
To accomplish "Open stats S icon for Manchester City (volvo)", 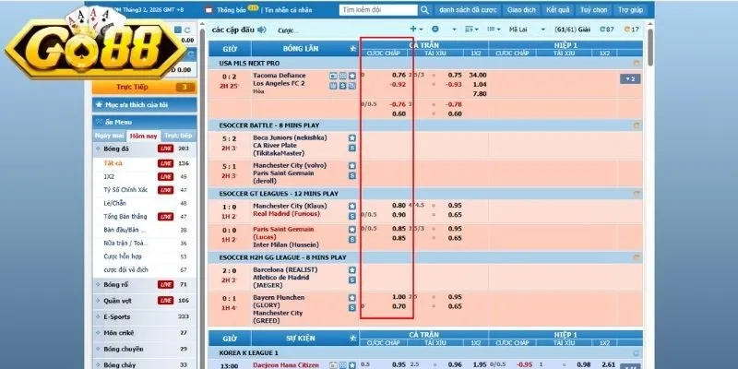I will coord(352,175).
